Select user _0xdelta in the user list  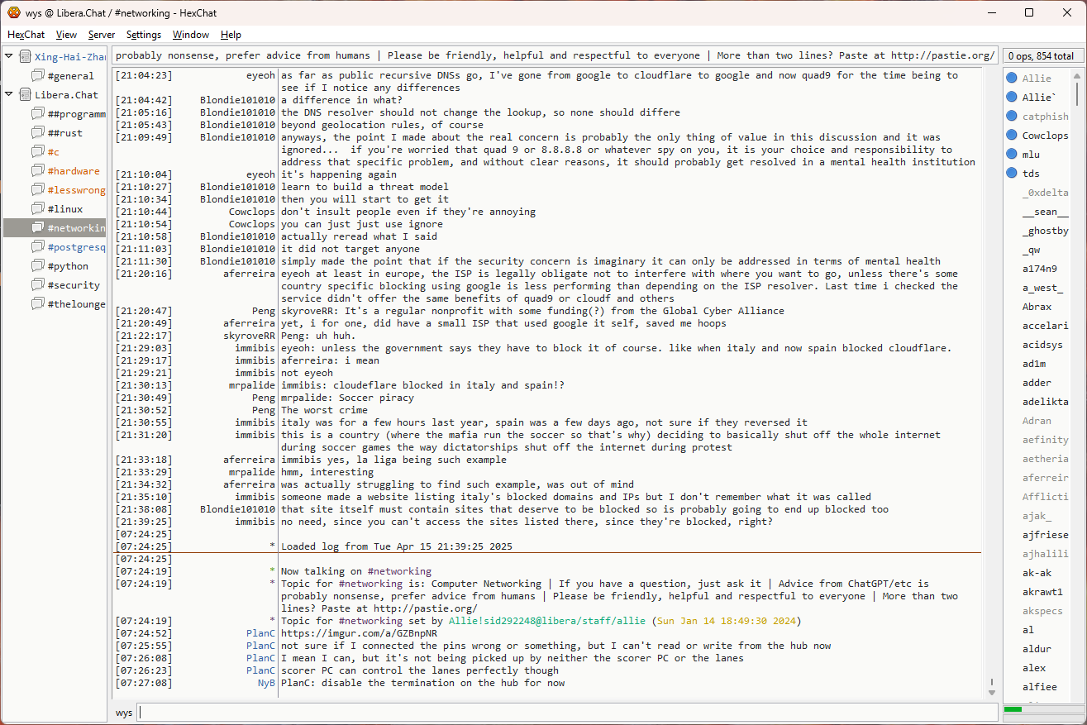coord(1045,192)
